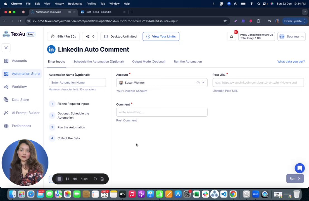Screen dimensions: 309x201
Task: Open Slack from the Dock
Action: (x=205, y=194)
